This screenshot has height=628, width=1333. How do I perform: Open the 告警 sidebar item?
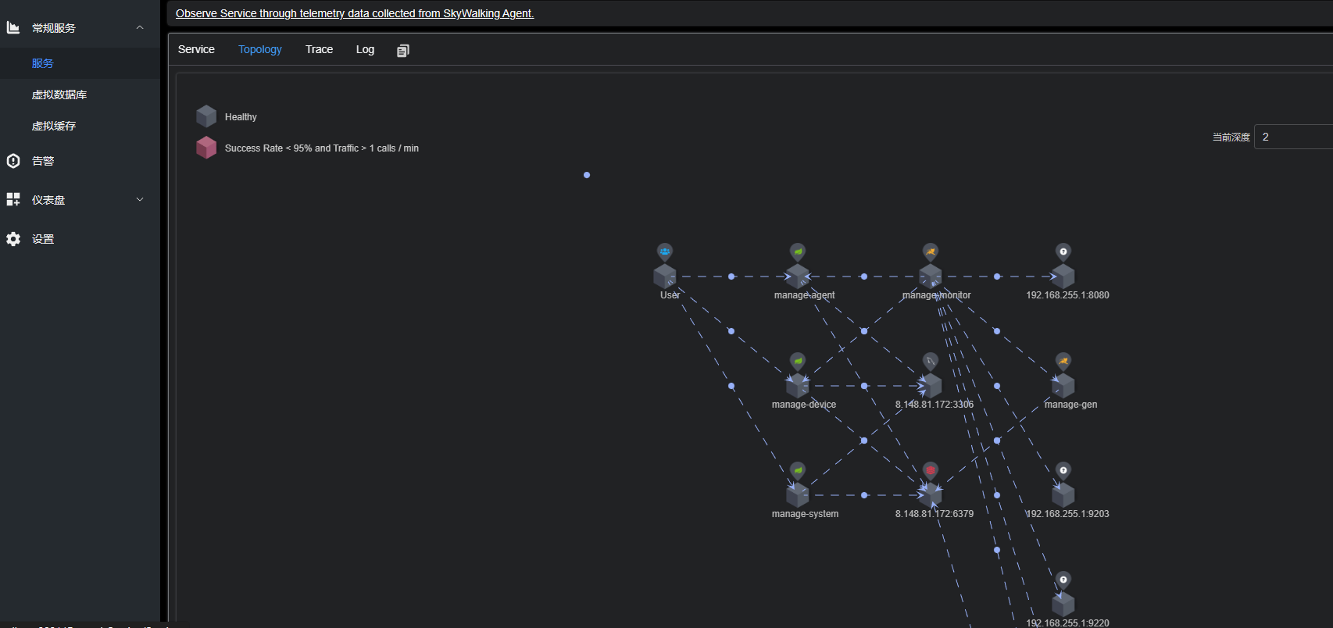[x=80, y=161]
